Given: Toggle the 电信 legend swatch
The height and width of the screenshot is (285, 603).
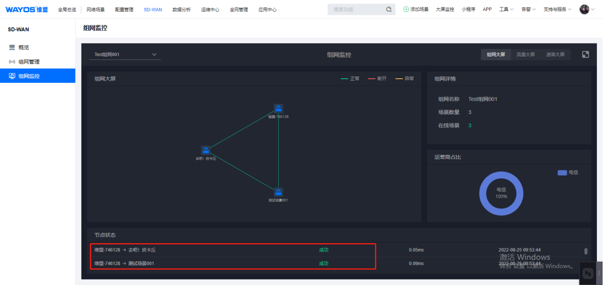Looking at the screenshot, I should [562, 172].
